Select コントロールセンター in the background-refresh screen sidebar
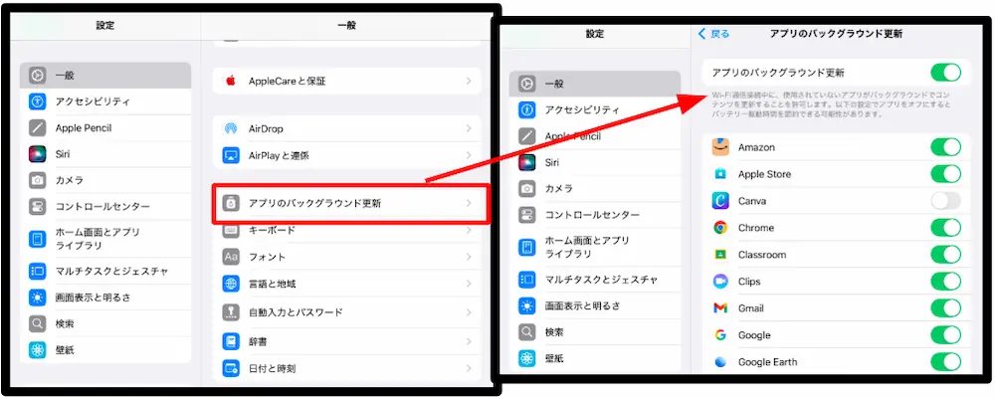The height and width of the screenshot is (397, 995). (595, 215)
